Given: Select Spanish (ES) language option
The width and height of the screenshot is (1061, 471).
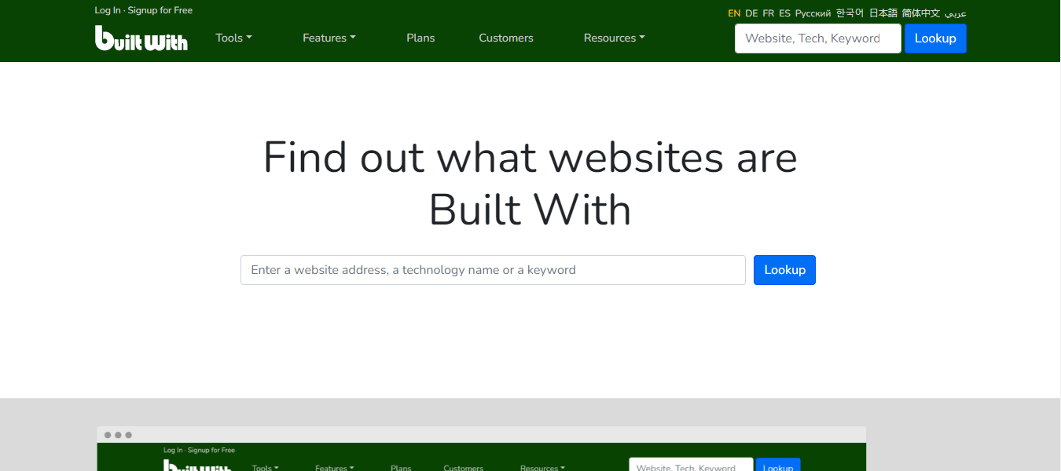Looking at the screenshot, I should 784,13.
